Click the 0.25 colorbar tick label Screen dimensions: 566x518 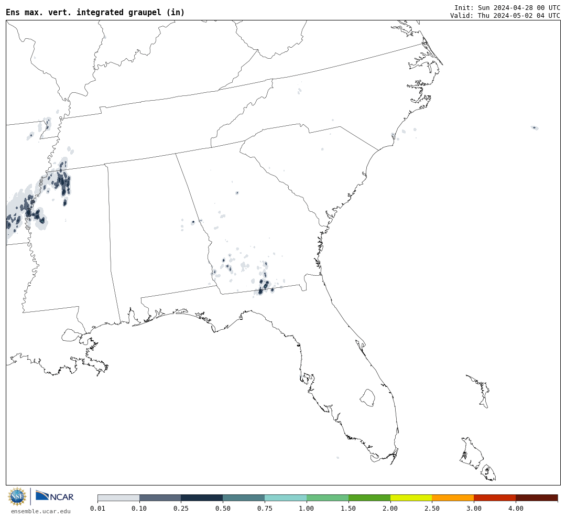181,508
